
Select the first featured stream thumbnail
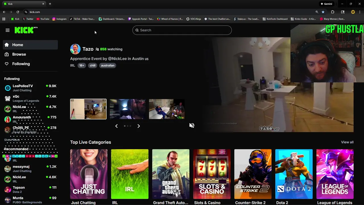pos(88,109)
